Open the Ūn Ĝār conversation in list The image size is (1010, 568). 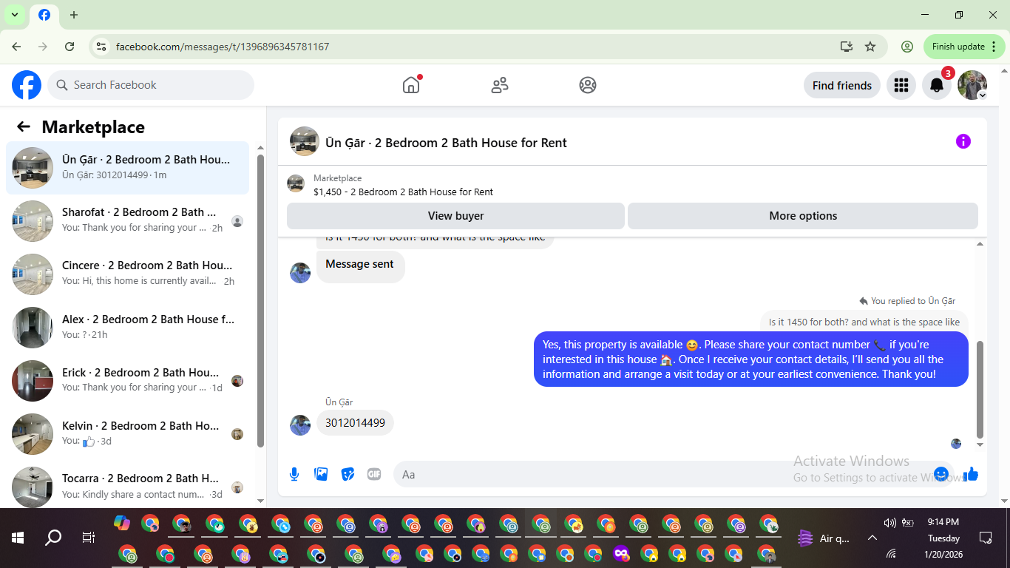tap(127, 168)
